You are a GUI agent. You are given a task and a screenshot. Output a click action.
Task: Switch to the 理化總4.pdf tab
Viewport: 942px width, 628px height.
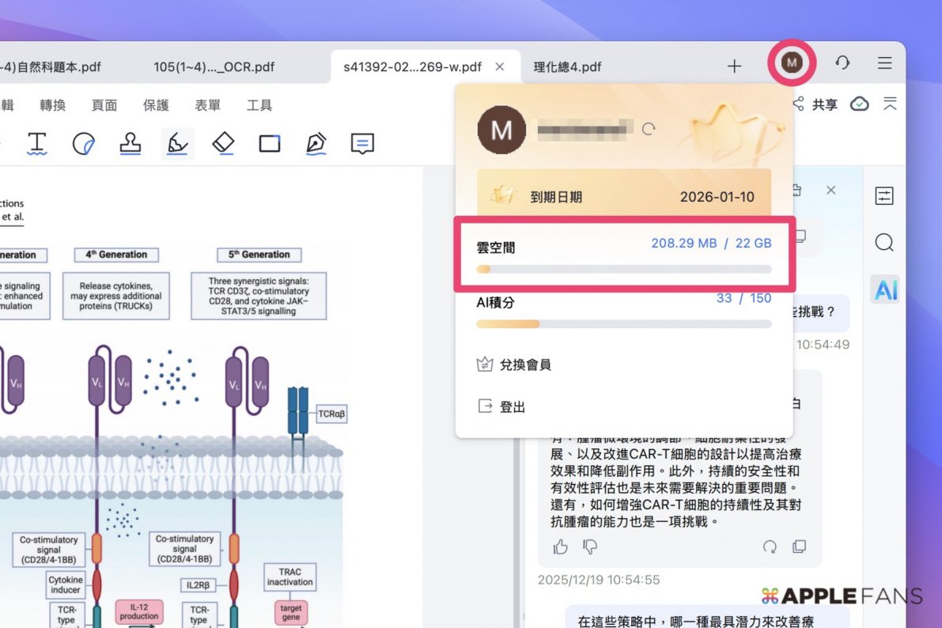[x=567, y=66]
